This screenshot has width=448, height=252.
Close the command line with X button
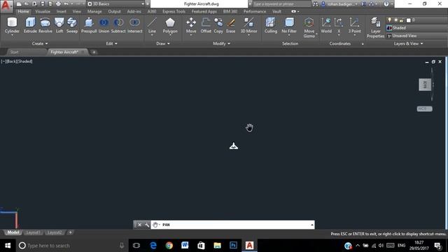pos(139,225)
